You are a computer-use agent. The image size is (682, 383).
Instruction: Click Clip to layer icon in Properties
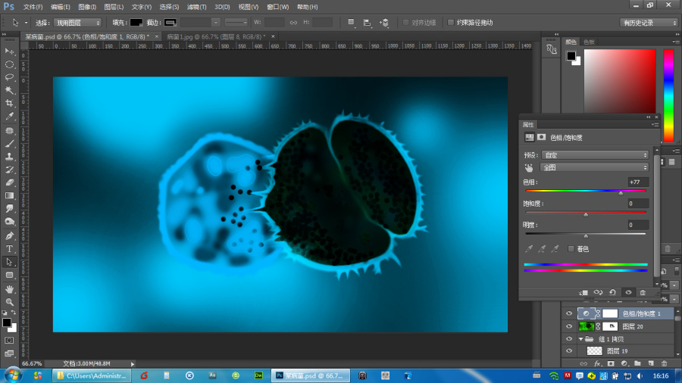(583, 292)
